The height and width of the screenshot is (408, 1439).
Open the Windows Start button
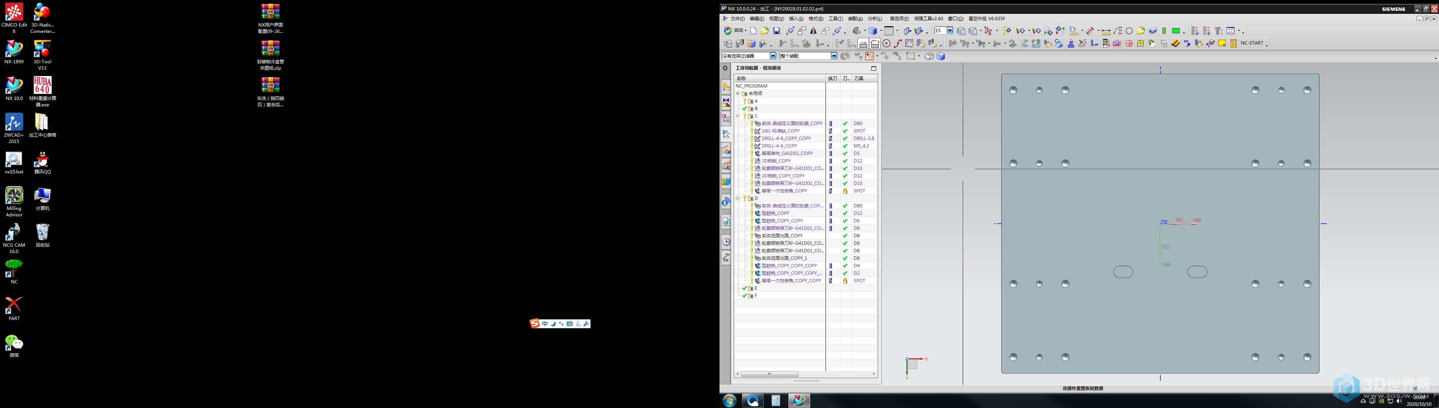(730, 401)
